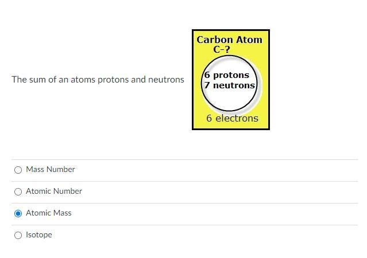Select the Mass Number radio button

[18, 170]
